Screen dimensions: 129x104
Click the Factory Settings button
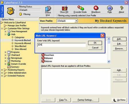click(85, 100)
